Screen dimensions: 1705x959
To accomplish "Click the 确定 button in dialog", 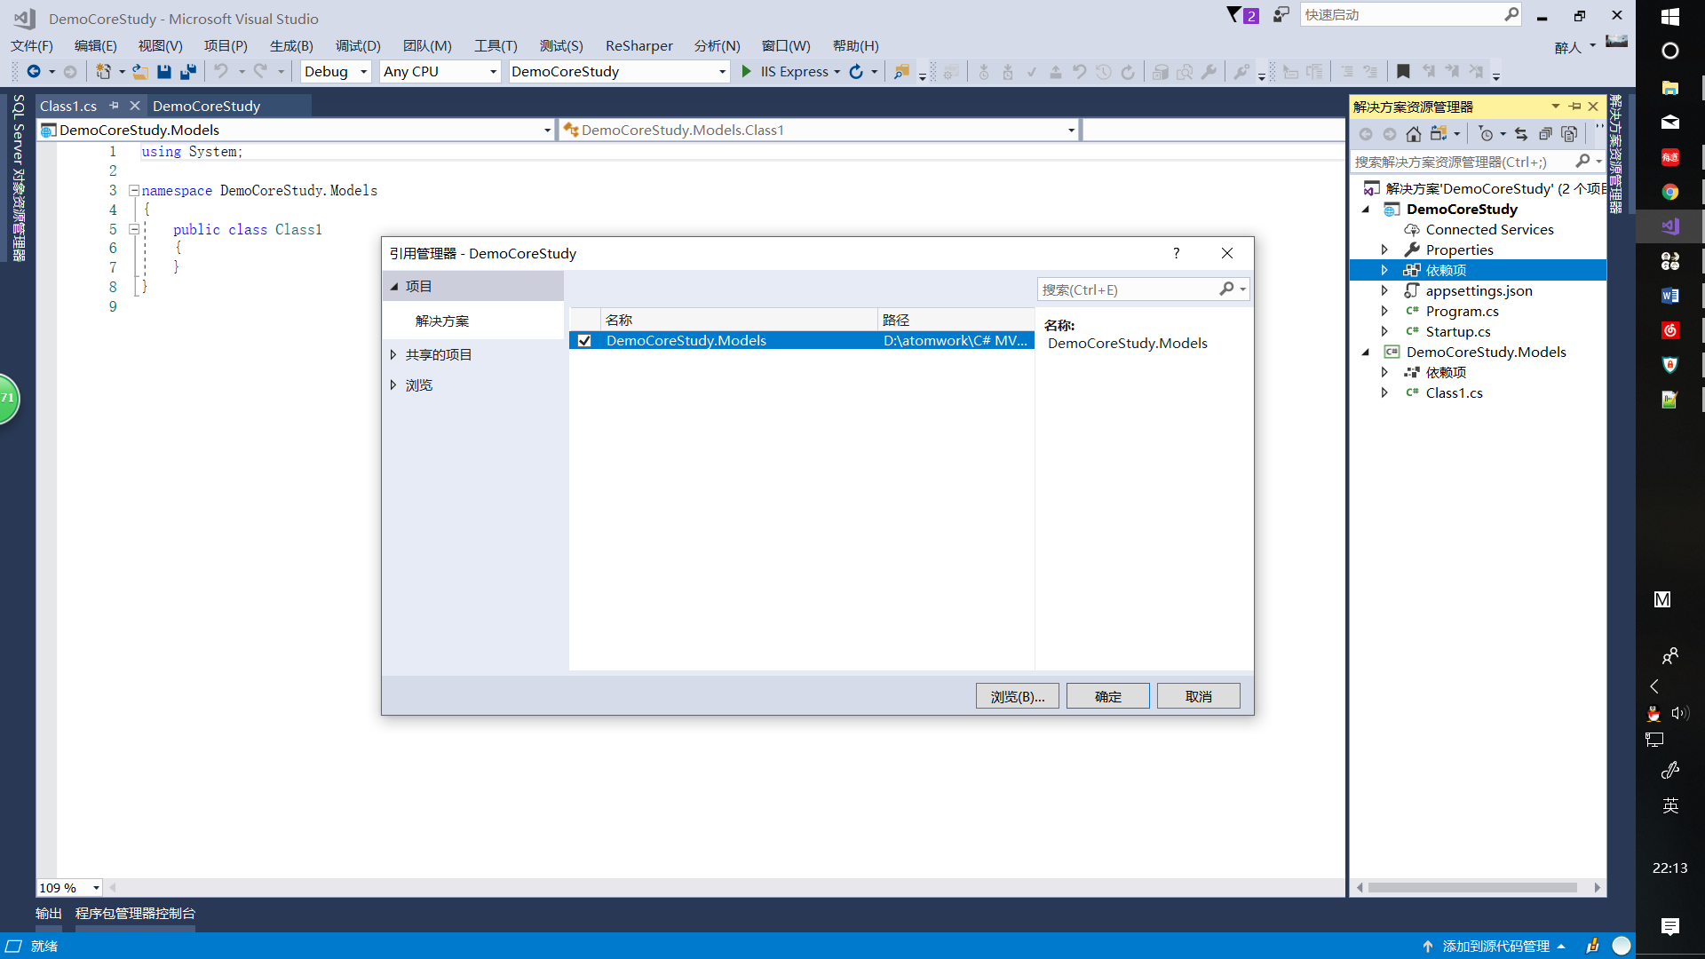I will [x=1107, y=696].
